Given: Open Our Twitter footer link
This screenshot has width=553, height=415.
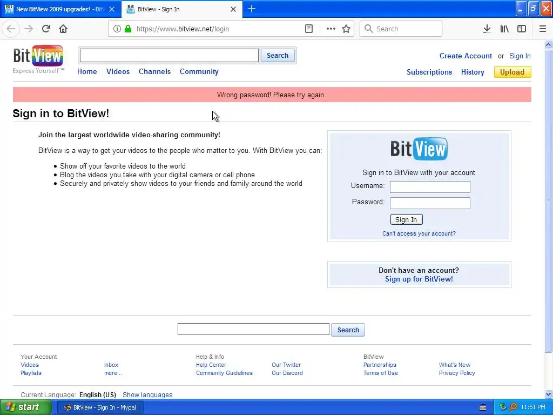Looking at the screenshot, I should 286,365.
